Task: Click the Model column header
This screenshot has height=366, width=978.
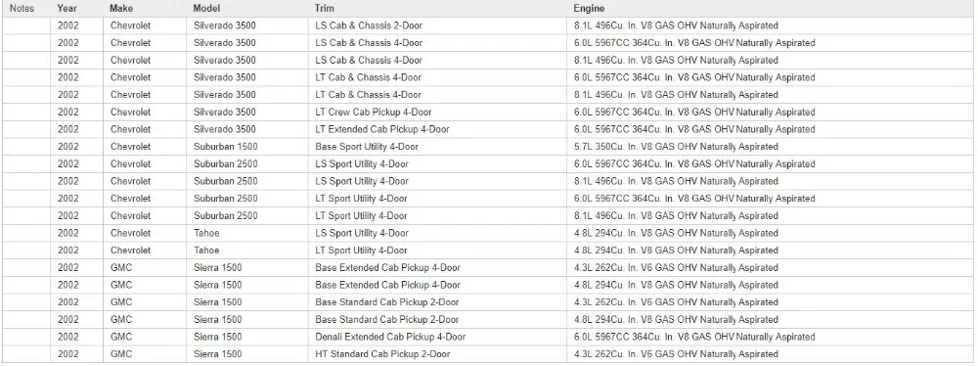Action: click(206, 9)
